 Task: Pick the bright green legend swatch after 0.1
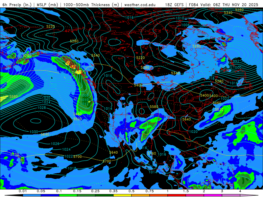(68, 195)
